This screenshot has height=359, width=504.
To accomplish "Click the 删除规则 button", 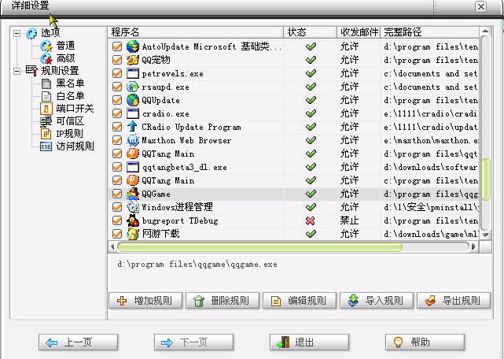I will 223,301.
